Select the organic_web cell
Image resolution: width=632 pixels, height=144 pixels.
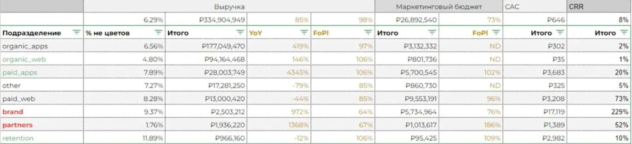pyautogui.click(x=42, y=59)
